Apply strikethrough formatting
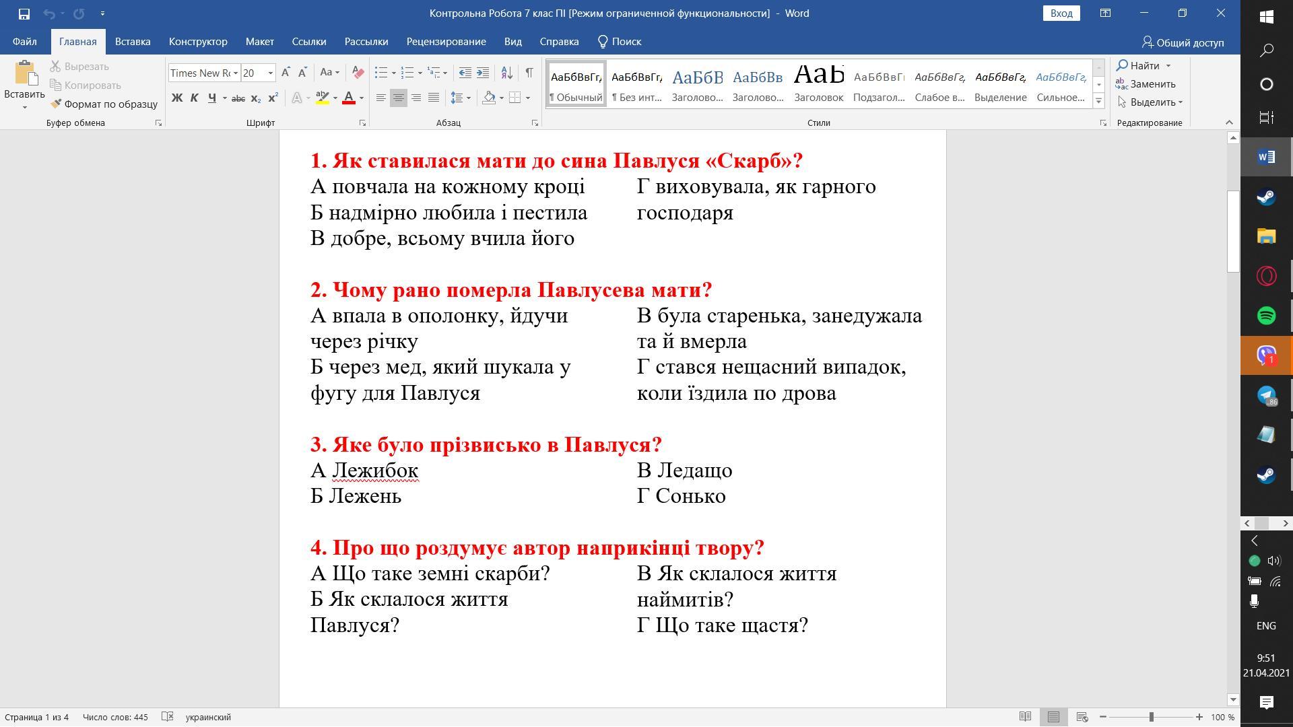 pyautogui.click(x=238, y=98)
